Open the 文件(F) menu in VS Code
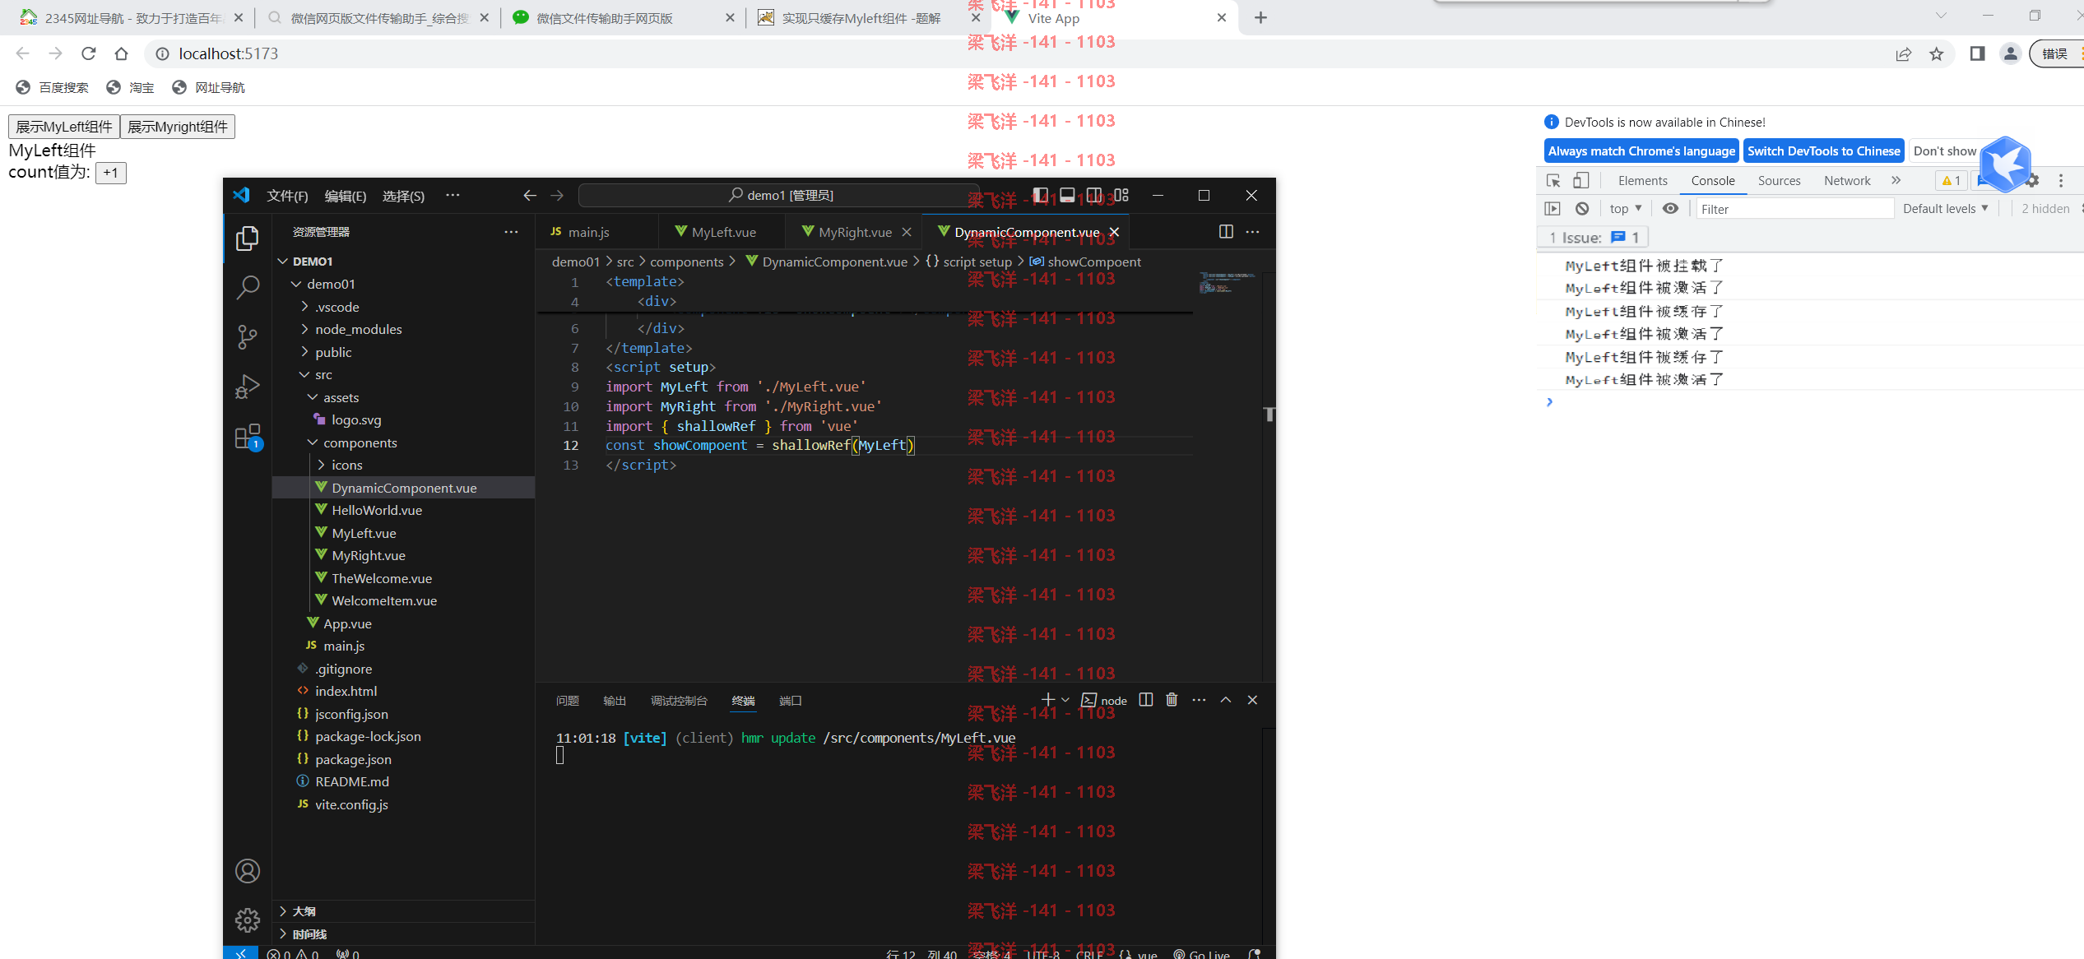 (x=287, y=196)
